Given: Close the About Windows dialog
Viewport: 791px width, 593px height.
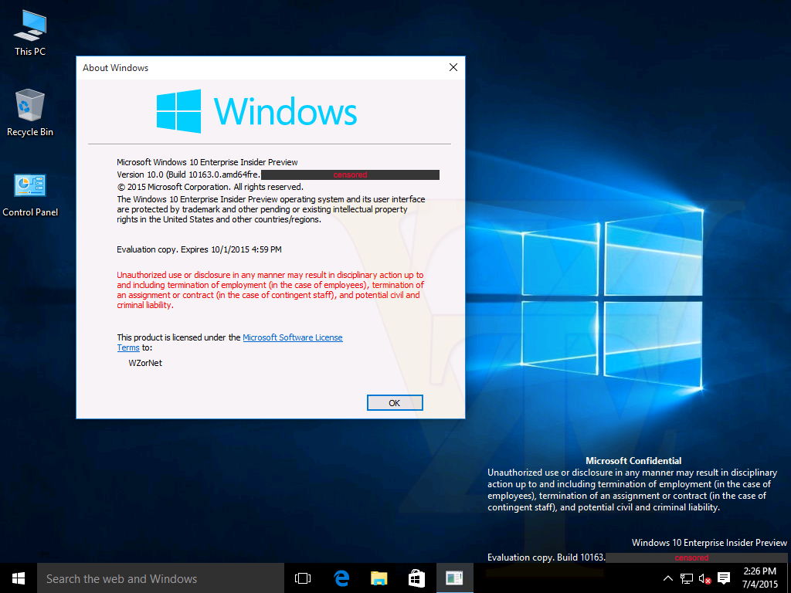Looking at the screenshot, I should 453,68.
